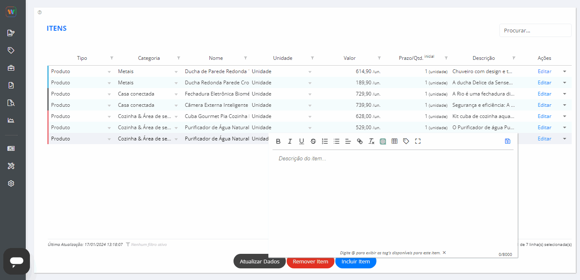Open the Valor column filter
The height and width of the screenshot is (280, 580).
click(x=379, y=58)
